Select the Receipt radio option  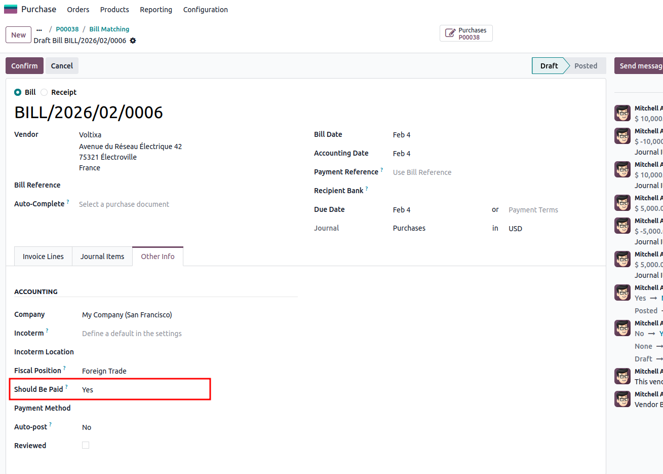tap(45, 92)
